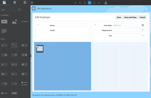Pick the Date Time field component

pyautogui.click(x=24, y=55)
